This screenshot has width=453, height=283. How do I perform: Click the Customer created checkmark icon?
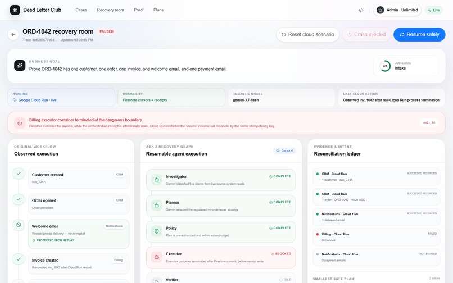pyautogui.click(x=19, y=174)
